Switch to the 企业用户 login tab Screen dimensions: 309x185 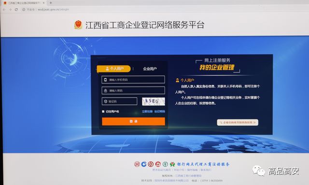[150, 69]
